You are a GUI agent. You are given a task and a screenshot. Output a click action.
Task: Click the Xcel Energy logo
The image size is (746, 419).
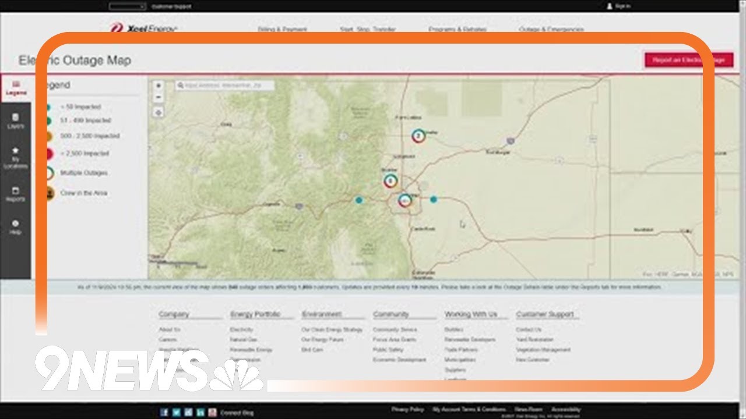(143, 29)
